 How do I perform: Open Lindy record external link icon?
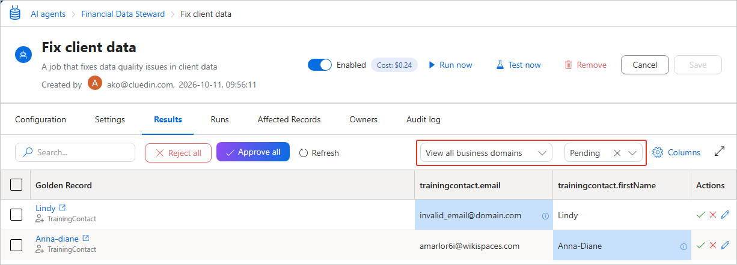point(63,207)
